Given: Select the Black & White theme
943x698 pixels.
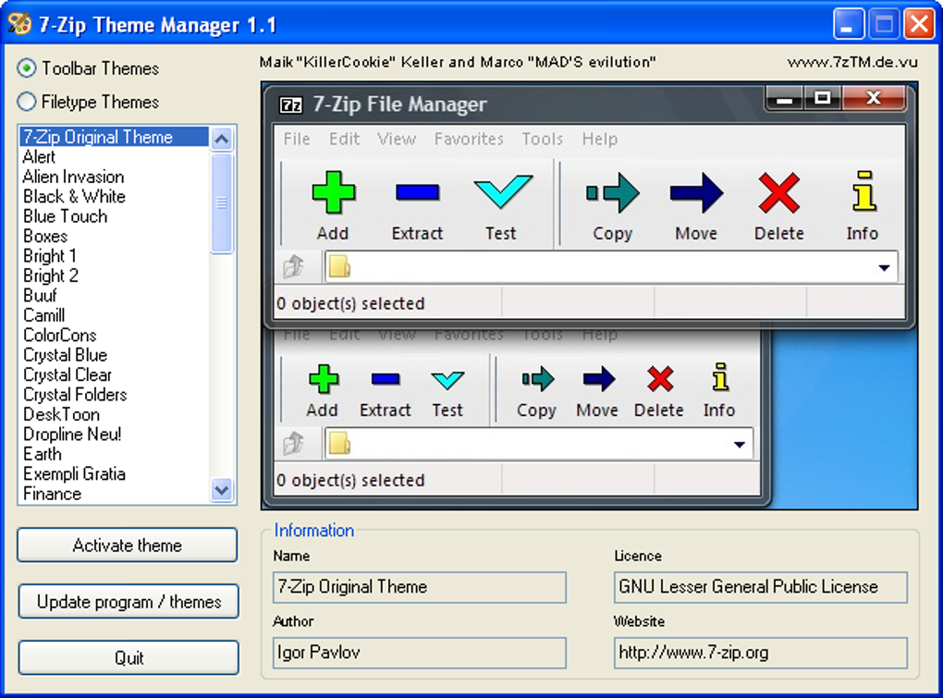Looking at the screenshot, I should [115, 197].
